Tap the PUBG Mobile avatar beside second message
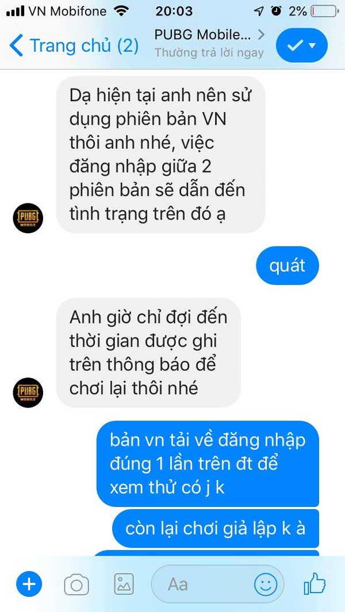The image size is (345, 612). pyautogui.click(x=28, y=392)
